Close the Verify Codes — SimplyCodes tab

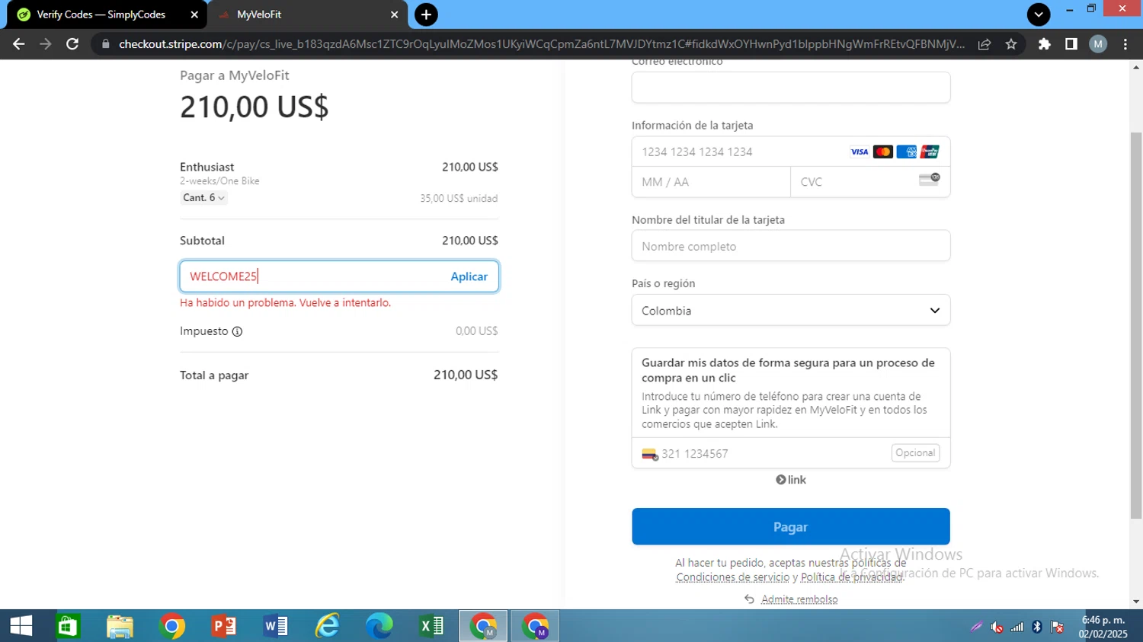194,14
